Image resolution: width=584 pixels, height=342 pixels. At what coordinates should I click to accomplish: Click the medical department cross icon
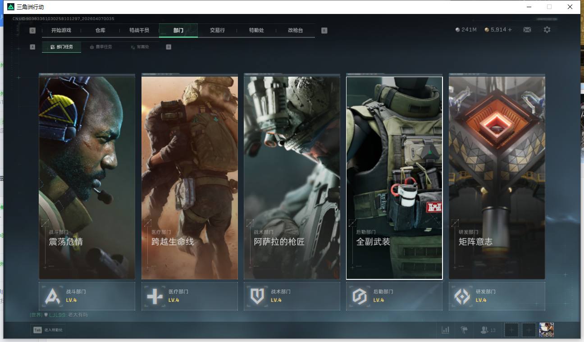155,296
